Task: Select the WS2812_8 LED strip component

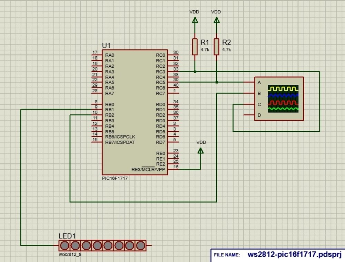Action: click(x=102, y=245)
